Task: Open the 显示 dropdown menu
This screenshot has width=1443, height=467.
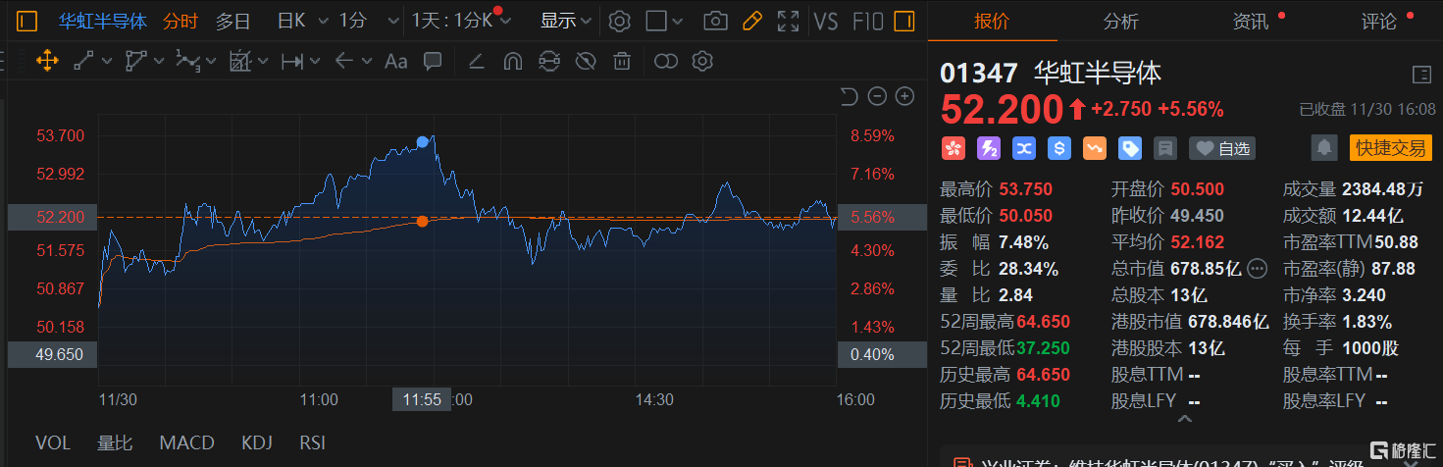Action: [x=566, y=21]
